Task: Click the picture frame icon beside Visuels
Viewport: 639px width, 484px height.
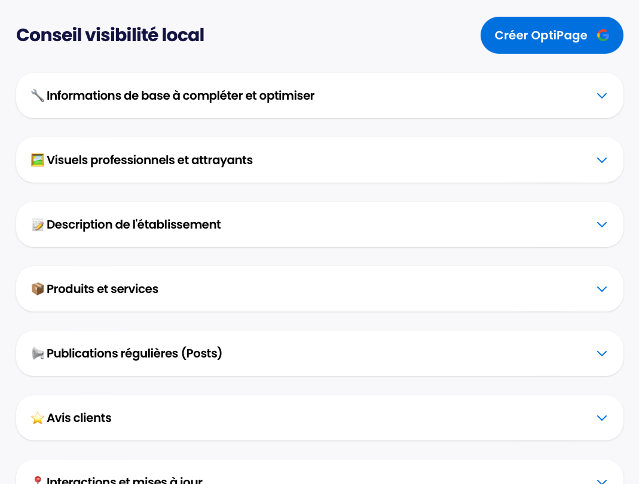Action: (38, 161)
